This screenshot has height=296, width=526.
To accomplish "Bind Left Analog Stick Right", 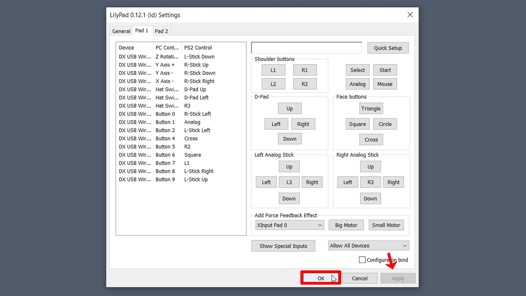I will click(312, 182).
